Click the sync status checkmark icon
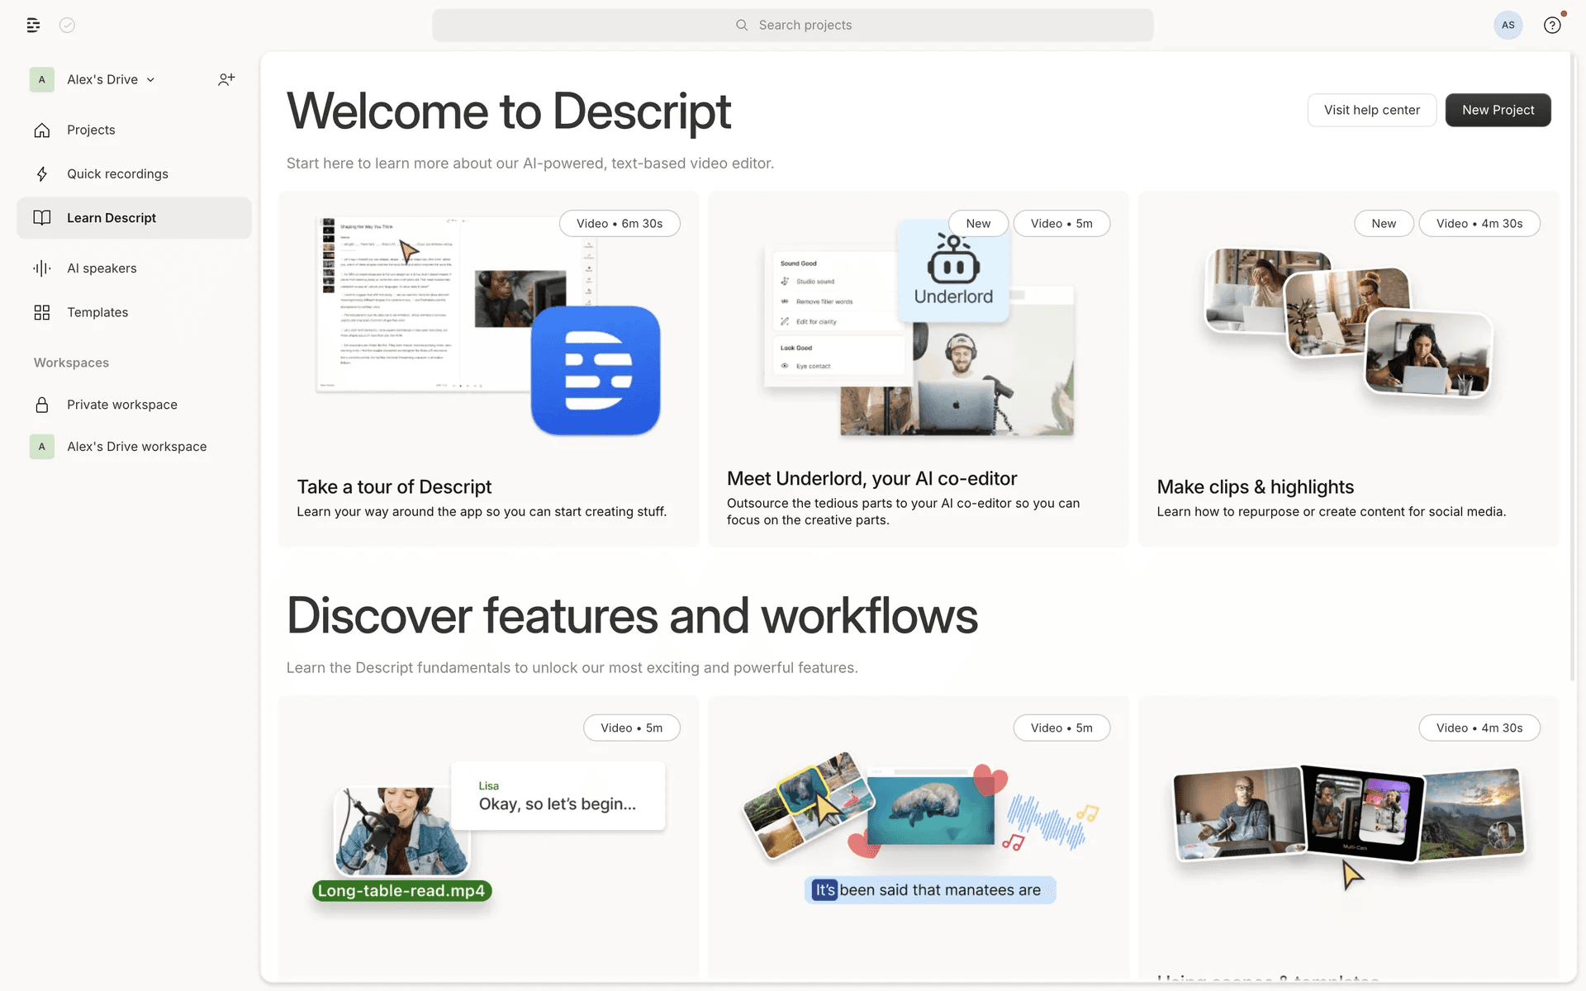The height and width of the screenshot is (991, 1586). [x=68, y=25]
